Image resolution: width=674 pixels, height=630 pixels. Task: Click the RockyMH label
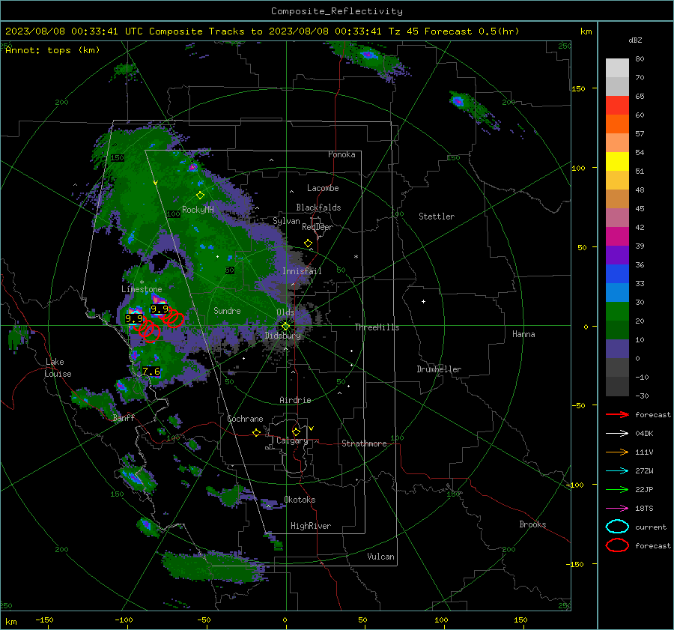[x=198, y=210]
